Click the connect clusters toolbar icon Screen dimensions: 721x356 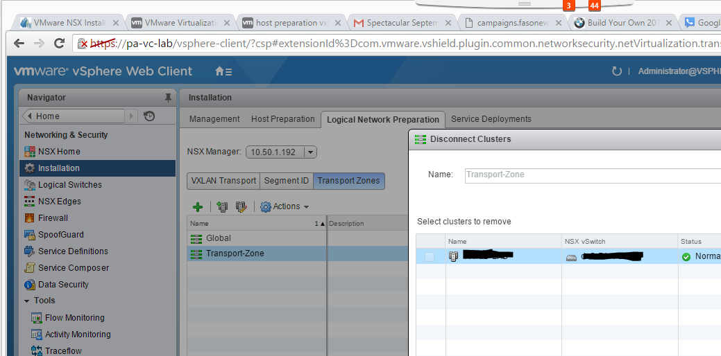(222, 207)
